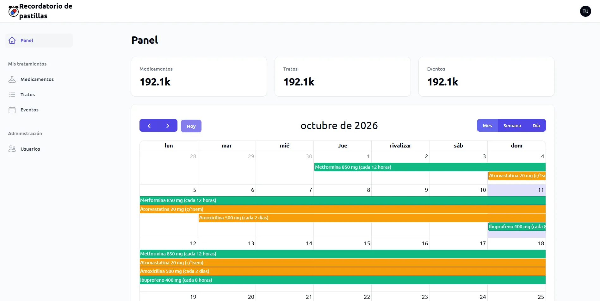Click the Medicamentos flask icon
The height and width of the screenshot is (301, 600).
tap(12, 79)
